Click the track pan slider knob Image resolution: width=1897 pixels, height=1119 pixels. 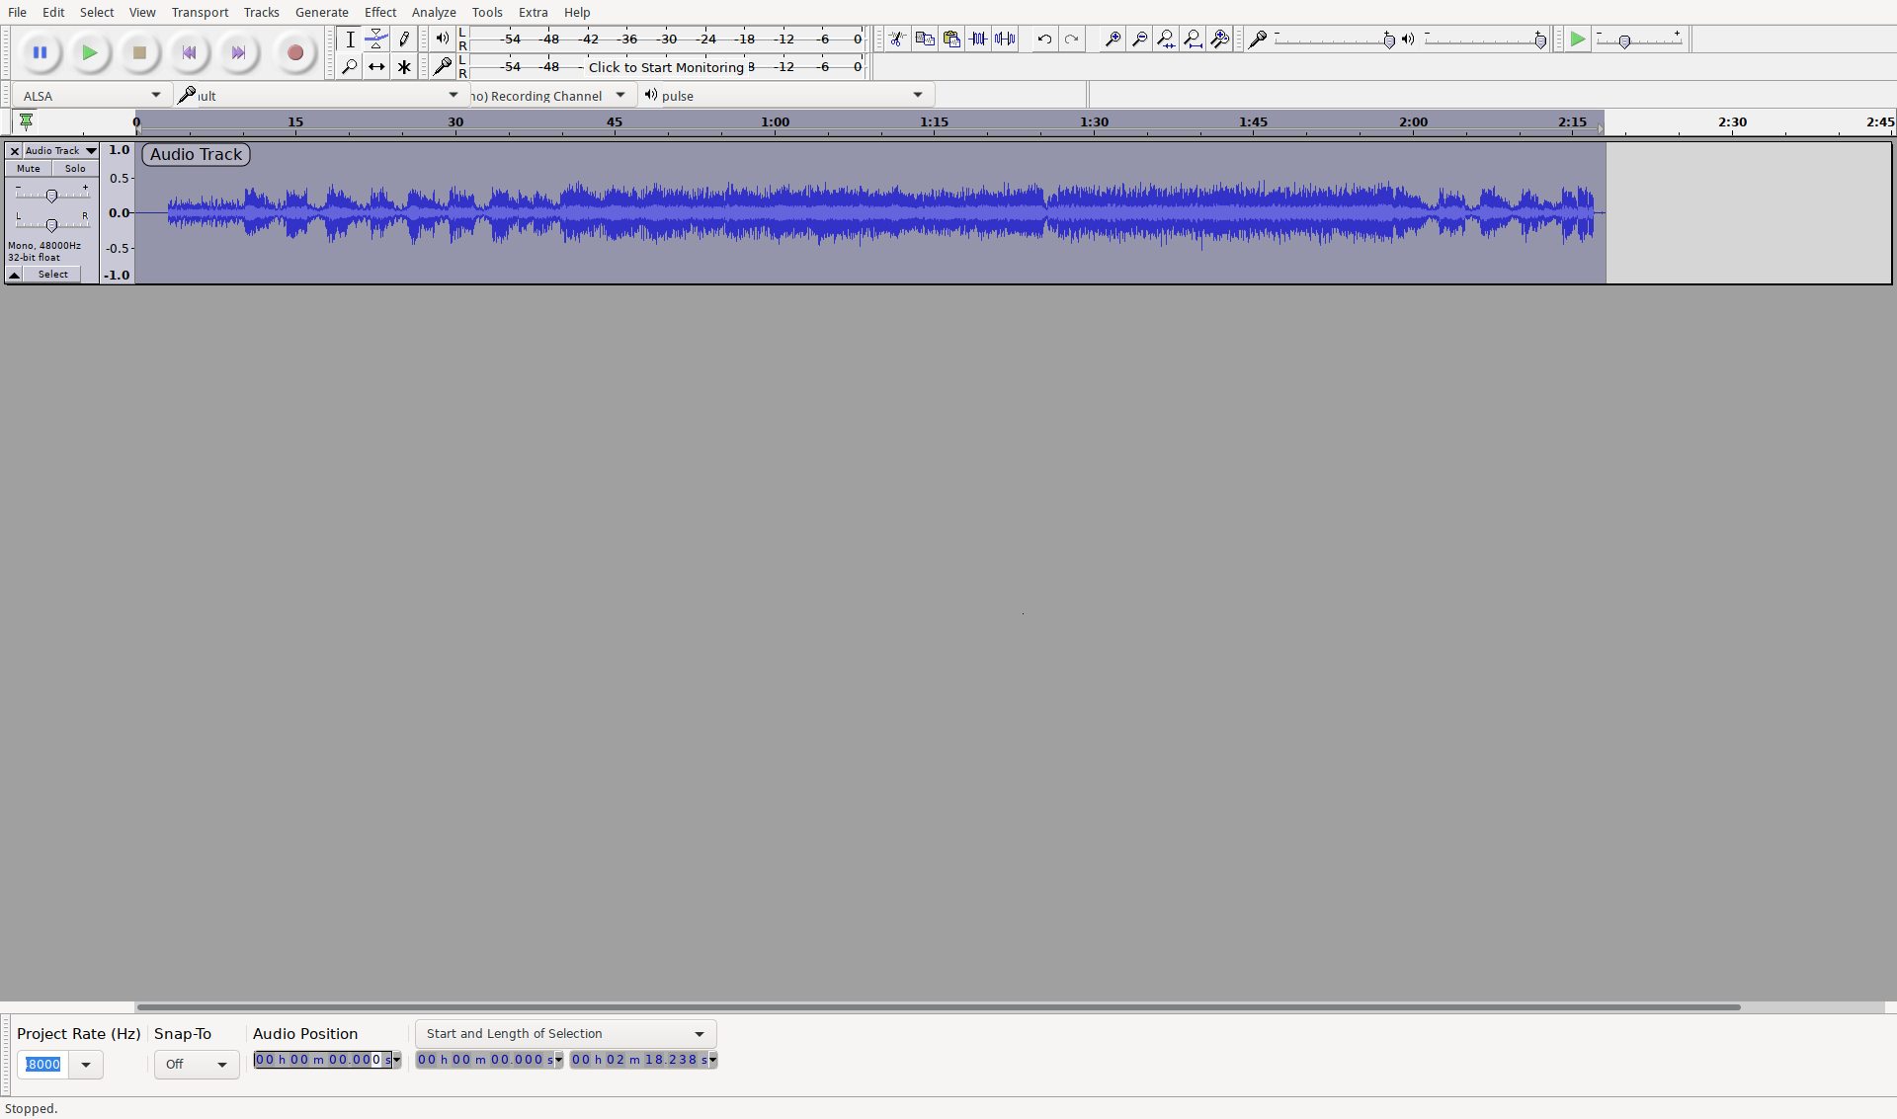click(51, 225)
